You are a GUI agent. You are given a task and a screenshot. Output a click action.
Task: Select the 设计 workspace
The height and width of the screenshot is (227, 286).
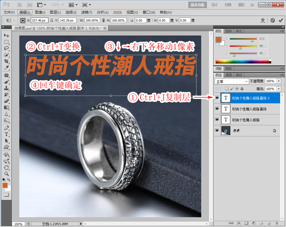pos(214,5)
